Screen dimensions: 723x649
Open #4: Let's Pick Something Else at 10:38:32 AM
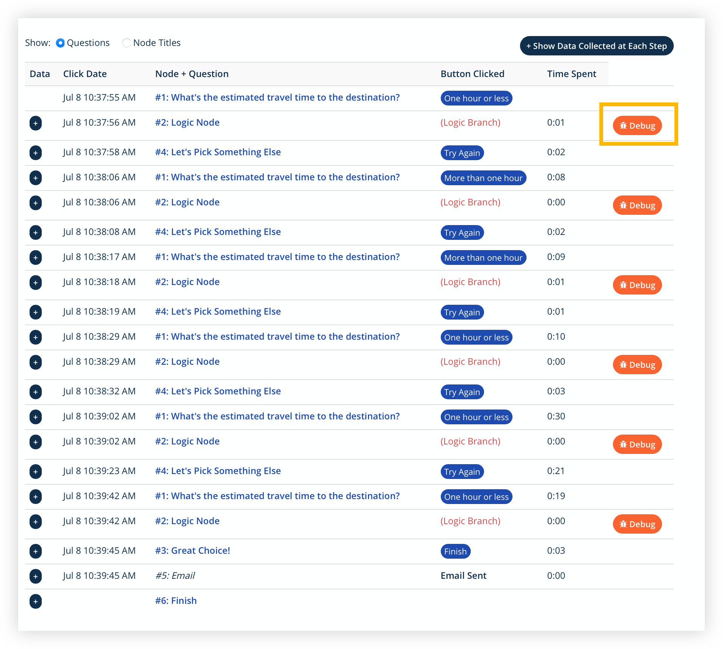[x=218, y=391]
